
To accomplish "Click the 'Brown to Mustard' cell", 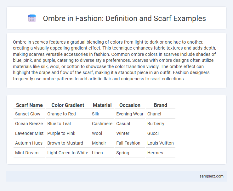I will 68,143.
